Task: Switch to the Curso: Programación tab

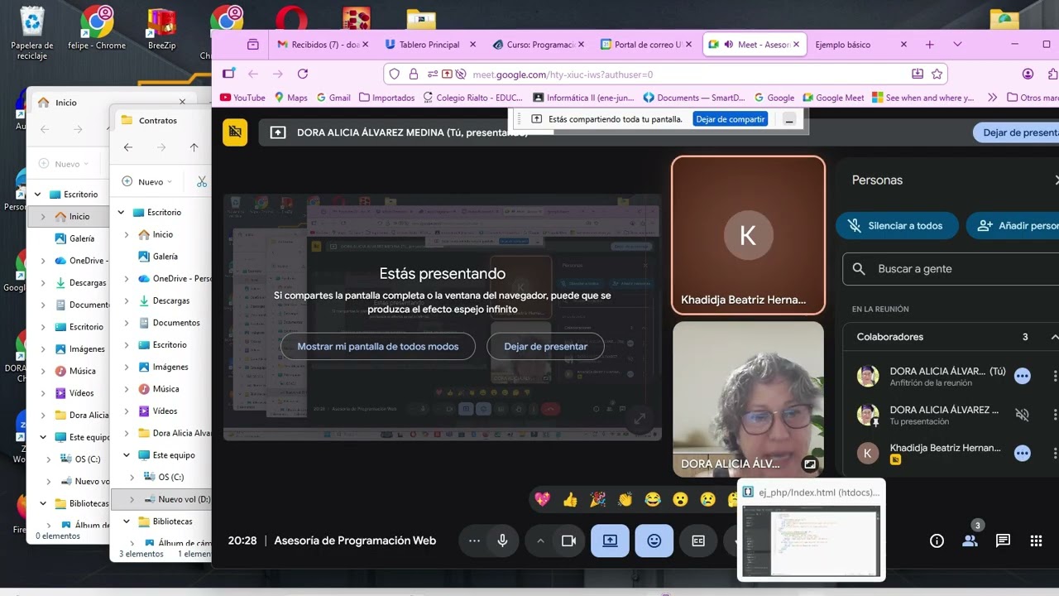Action: (539, 45)
